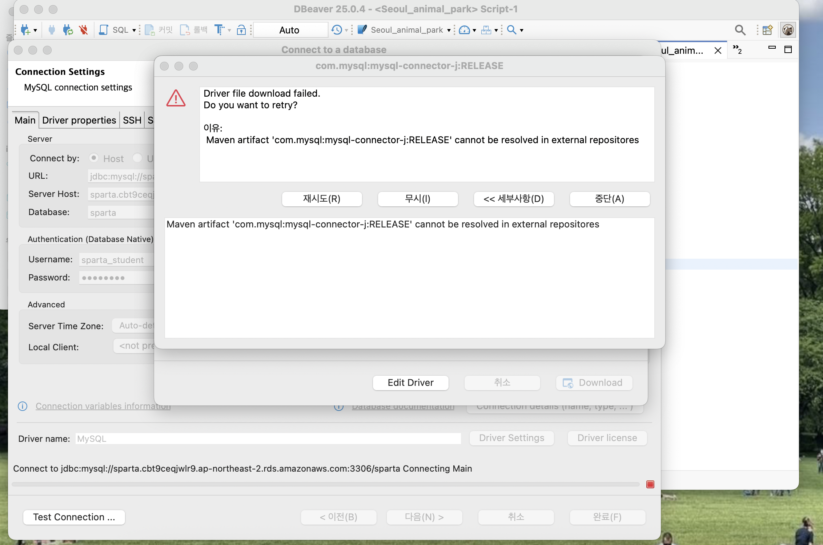Viewport: 823px width, 545px height.
Task: Click the 중단(A) abort button
Action: 610,199
